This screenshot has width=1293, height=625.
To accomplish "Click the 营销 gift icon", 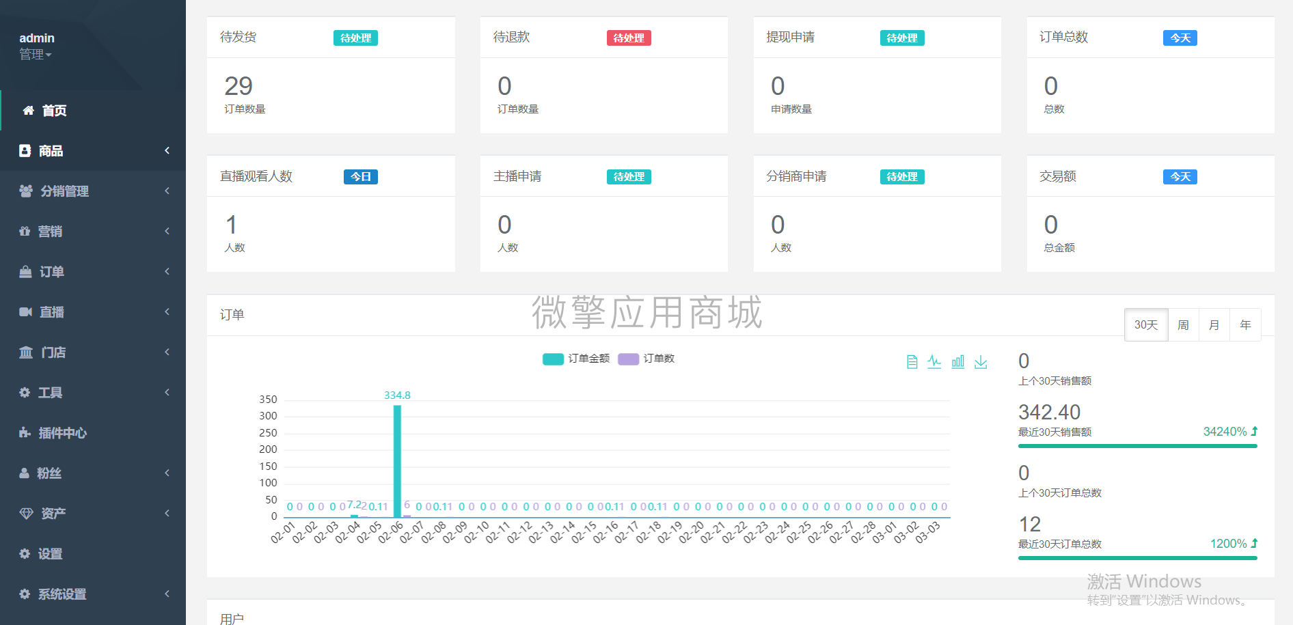I will (25, 232).
